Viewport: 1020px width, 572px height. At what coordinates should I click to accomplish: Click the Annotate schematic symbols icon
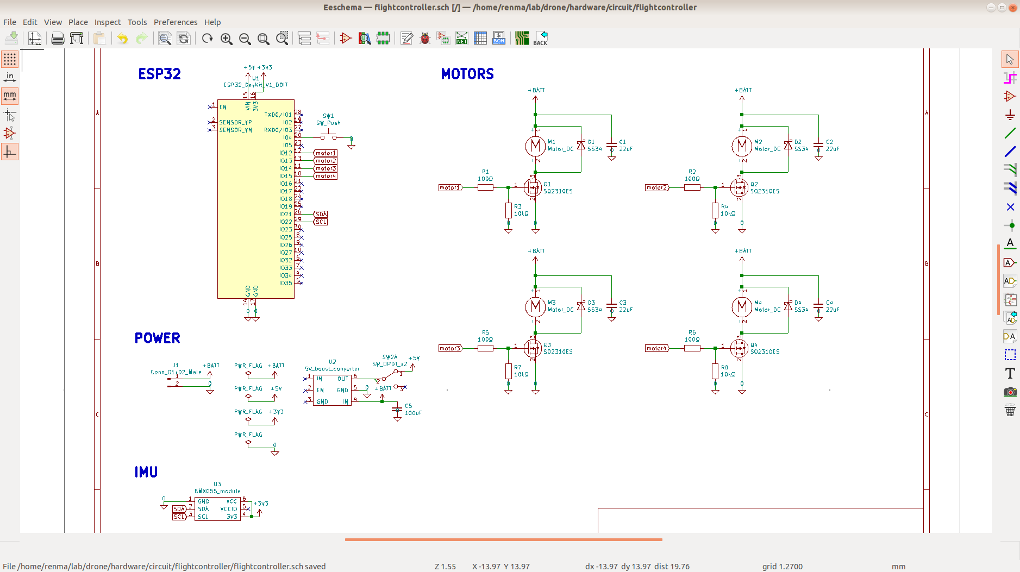click(x=406, y=39)
